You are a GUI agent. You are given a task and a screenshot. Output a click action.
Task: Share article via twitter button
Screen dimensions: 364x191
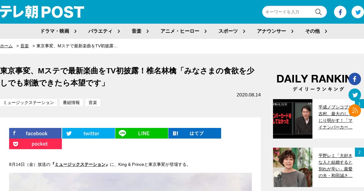[x=89, y=133]
